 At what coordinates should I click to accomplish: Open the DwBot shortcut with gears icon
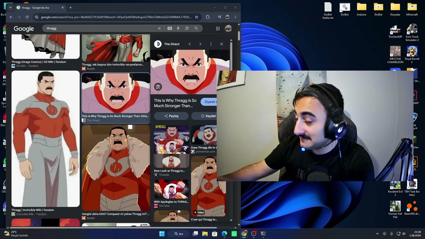[x=345, y=10]
